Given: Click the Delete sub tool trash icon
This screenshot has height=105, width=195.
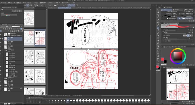Looking at the screenshot, I should pos(194,21).
